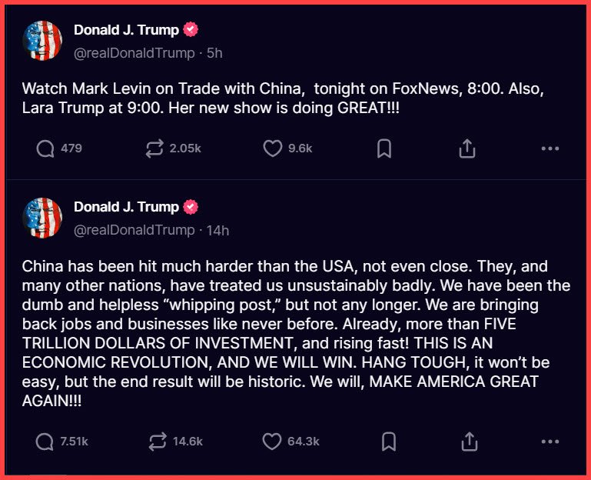The image size is (591, 480).
Task: Share the first post about Mark Levin
Action: coord(467,148)
